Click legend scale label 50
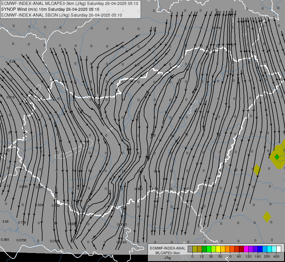Screen dimensions: 285x262 tap(220, 256)
